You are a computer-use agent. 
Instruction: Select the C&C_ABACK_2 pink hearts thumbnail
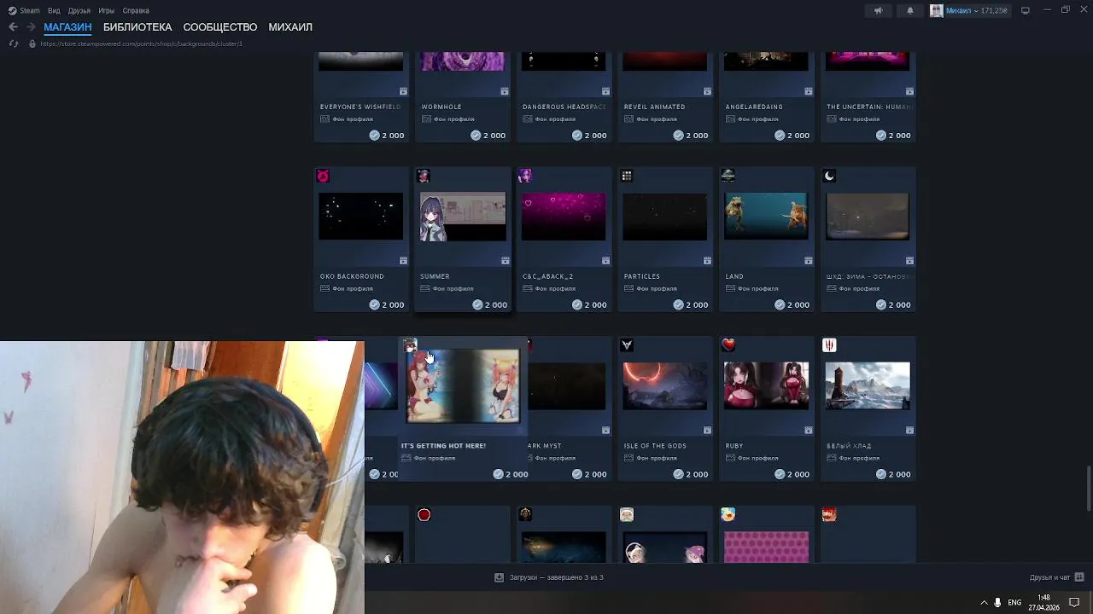564,217
